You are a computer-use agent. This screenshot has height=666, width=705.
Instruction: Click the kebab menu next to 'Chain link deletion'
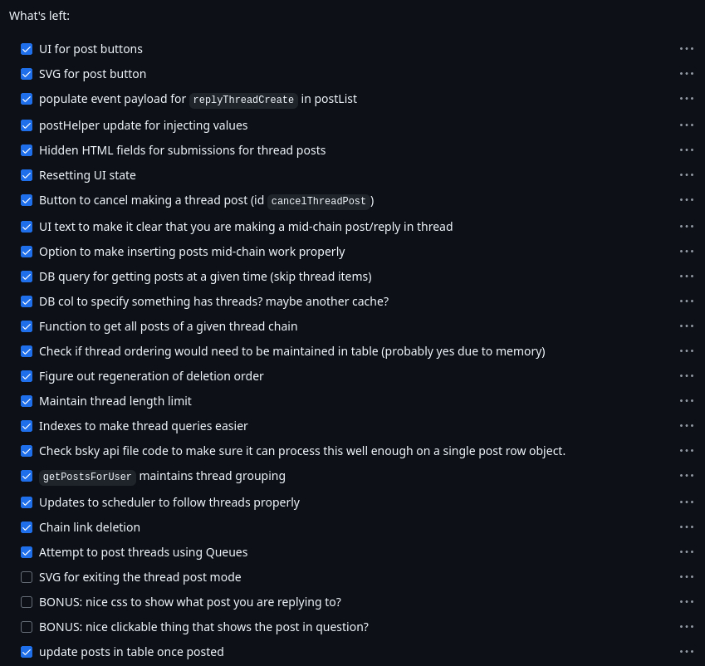tap(686, 527)
